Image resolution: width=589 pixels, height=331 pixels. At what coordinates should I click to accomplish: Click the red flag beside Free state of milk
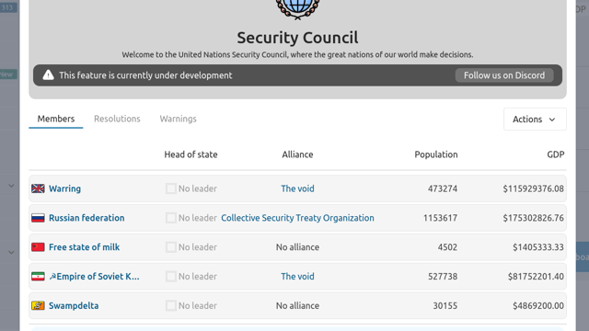point(38,247)
